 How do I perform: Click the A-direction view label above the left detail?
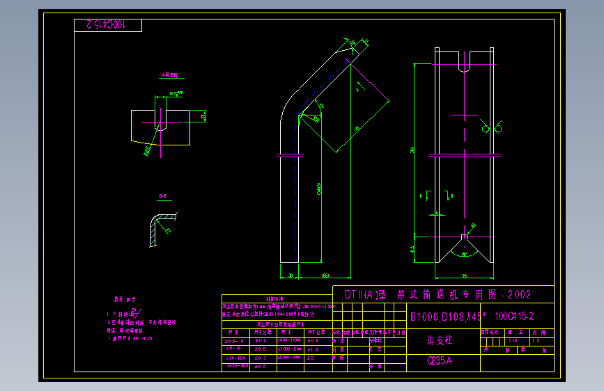click(170, 75)
